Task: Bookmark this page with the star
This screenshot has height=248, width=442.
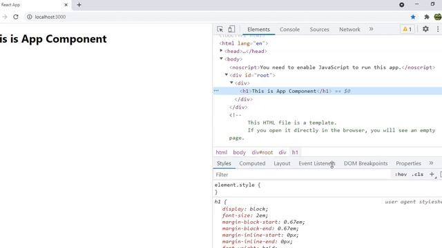Action: point(413,17)
